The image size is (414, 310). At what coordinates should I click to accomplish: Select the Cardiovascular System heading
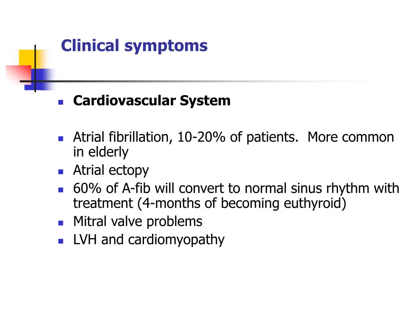click(152, 101)
